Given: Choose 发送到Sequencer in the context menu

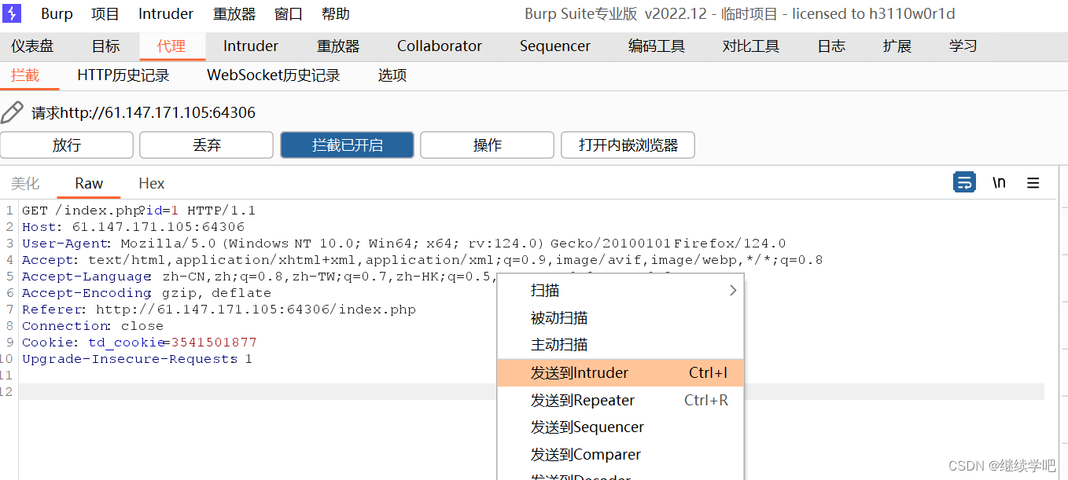Looking at the screenshot, I should pos(621,427).
